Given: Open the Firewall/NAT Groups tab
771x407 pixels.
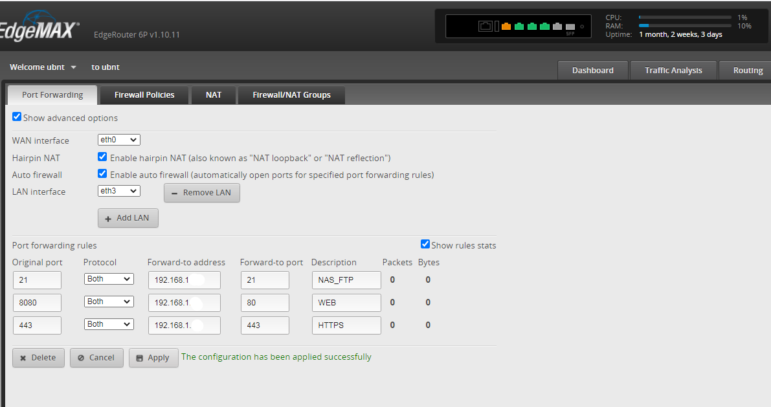Looking at the screenshot, I should click(291, 95).
